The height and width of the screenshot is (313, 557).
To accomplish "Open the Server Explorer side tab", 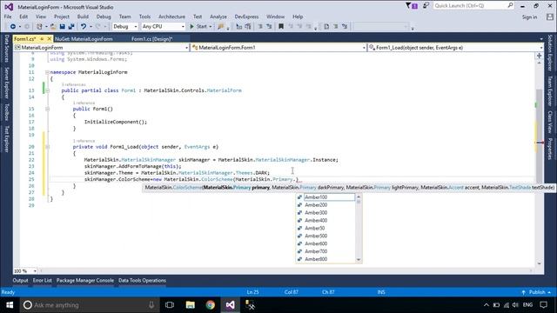I will click(x=6, y=83).
